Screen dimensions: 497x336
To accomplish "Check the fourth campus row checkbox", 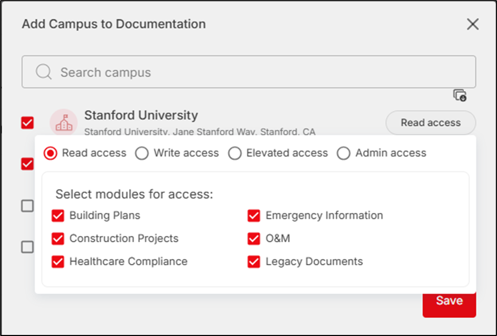I will point(27,246).
